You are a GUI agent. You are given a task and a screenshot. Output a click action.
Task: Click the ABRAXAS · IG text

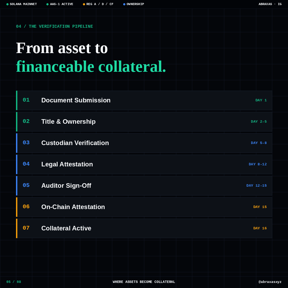tap(270, 4)
